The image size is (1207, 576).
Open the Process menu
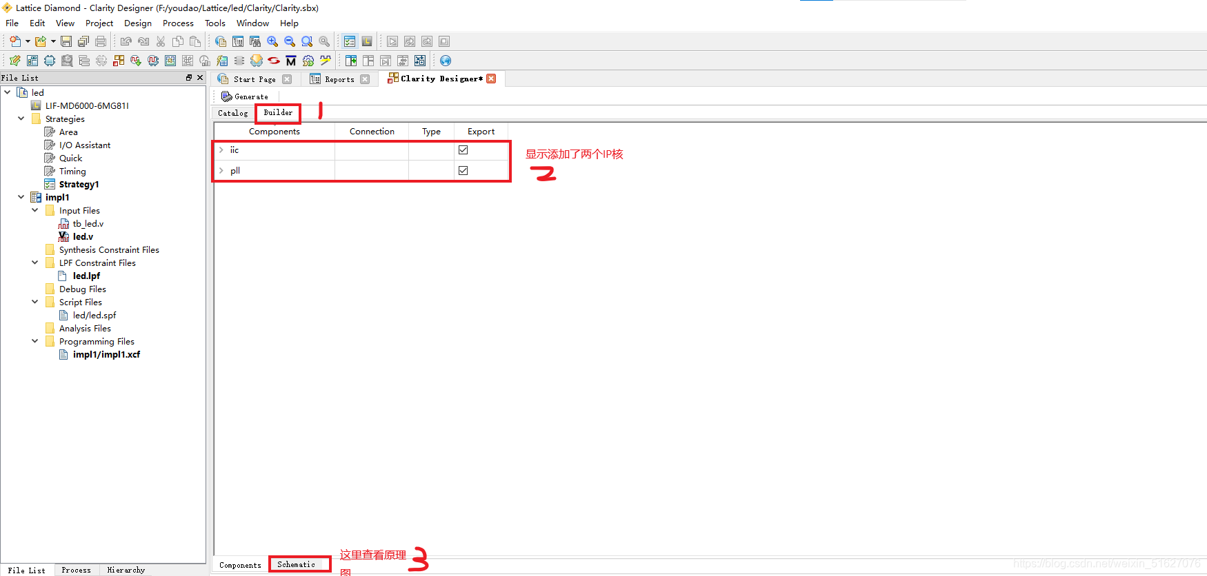[178, 23]
